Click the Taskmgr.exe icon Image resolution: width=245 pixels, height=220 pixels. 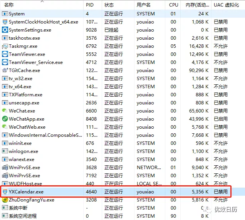(x=5, y=46)
